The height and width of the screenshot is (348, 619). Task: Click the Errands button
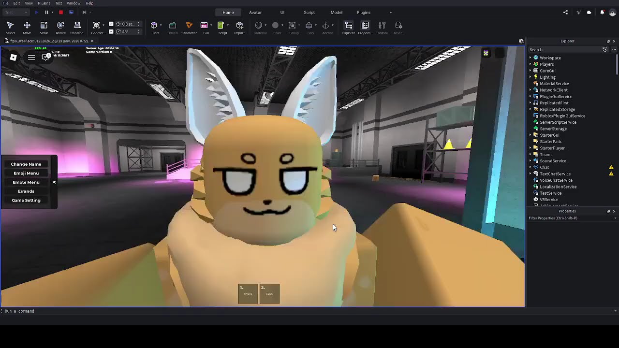tap(26, 191)
